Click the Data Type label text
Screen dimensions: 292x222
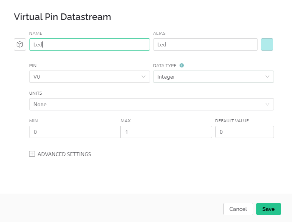(165, 66)
